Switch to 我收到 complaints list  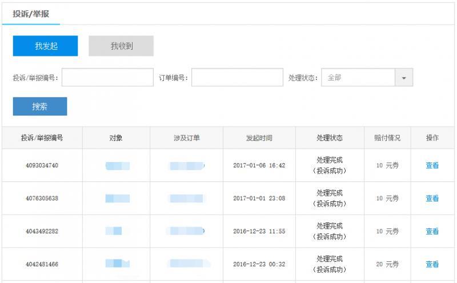pyautogui.click(x=121, y=46)
